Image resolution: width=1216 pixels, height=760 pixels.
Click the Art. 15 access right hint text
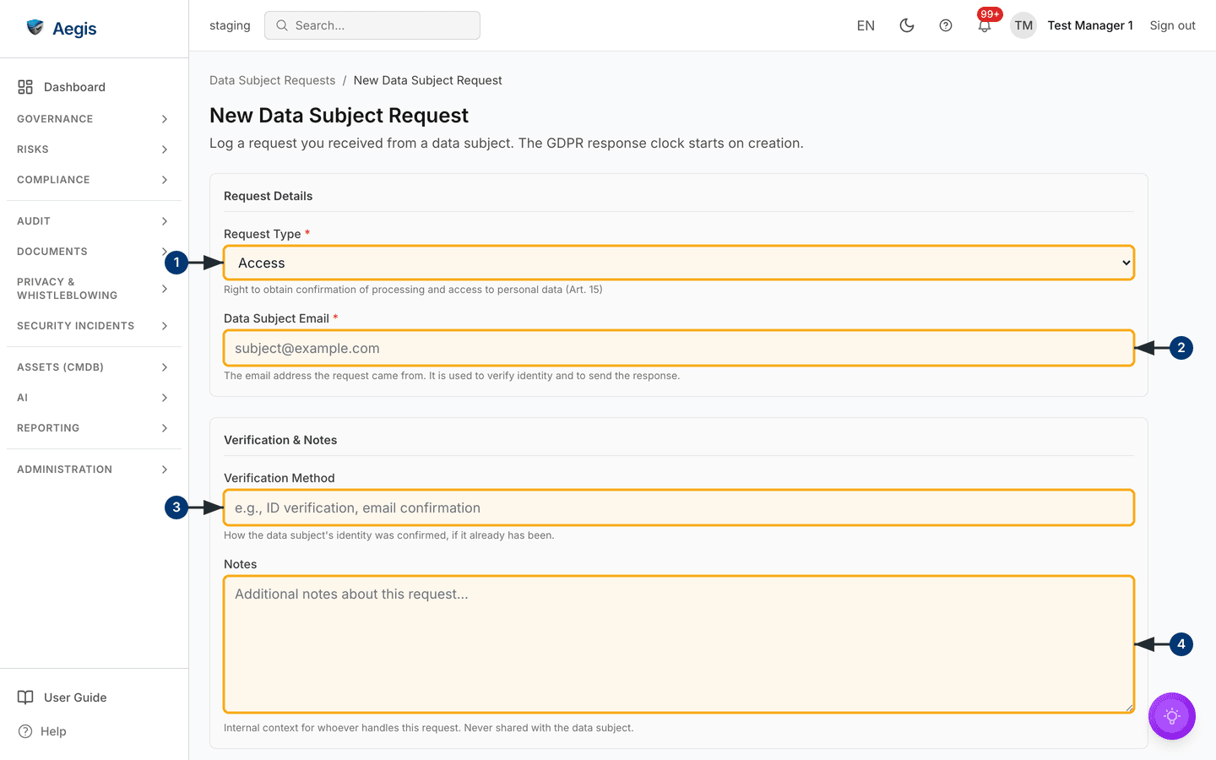click(413, 290)
